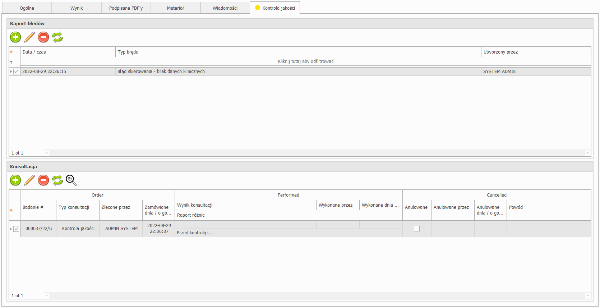Open the Podpisane PDF'y tab
This screenshot has height=308, width=600.
tap(126, 8)
